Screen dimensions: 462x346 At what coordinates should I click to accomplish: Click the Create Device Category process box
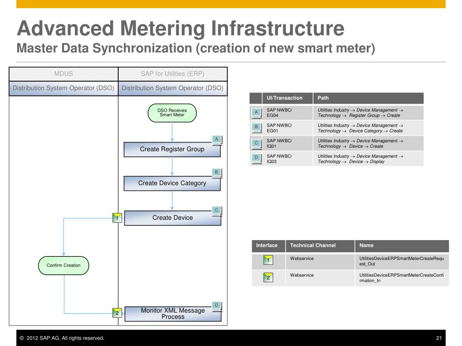tap(172, 183)
